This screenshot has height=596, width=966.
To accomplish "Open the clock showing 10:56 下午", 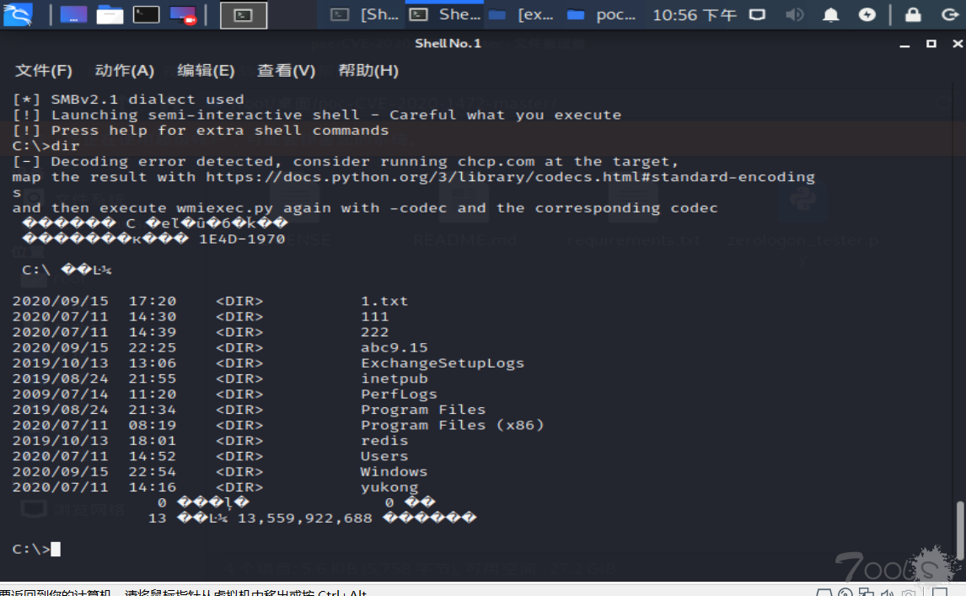I will [x=695, y=15].
